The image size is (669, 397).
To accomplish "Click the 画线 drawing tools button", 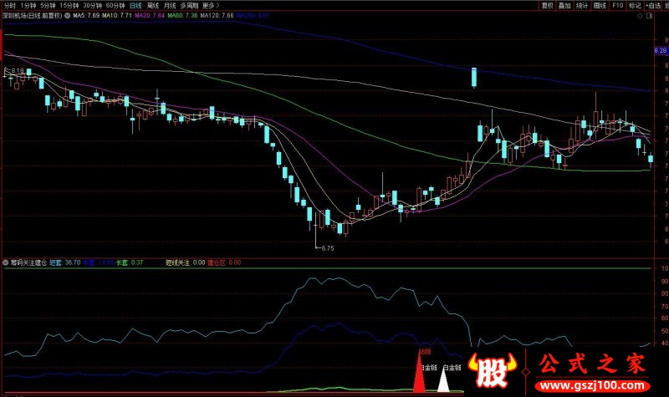I will tap(600, 6).
